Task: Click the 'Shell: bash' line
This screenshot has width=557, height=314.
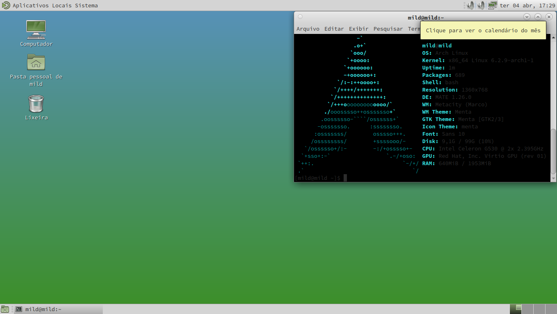Action: pyautogui.click(x=440, y=83)
